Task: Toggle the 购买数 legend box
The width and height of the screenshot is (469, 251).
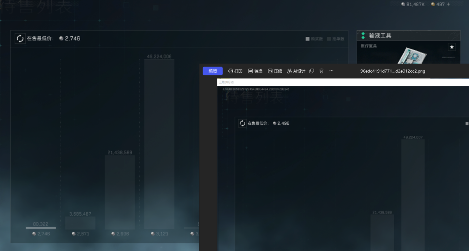Action: (x=307, y=39)
